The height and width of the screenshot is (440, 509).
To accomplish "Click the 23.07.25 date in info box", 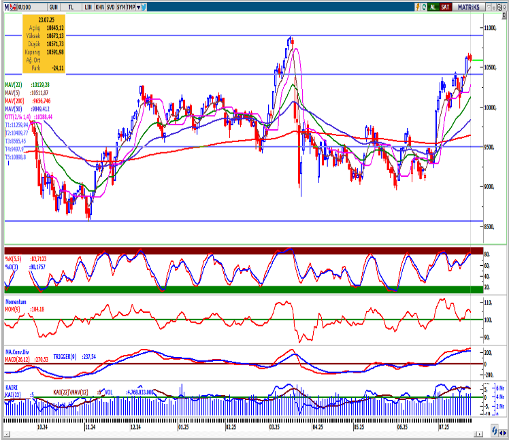I will (x=46, y=20).
